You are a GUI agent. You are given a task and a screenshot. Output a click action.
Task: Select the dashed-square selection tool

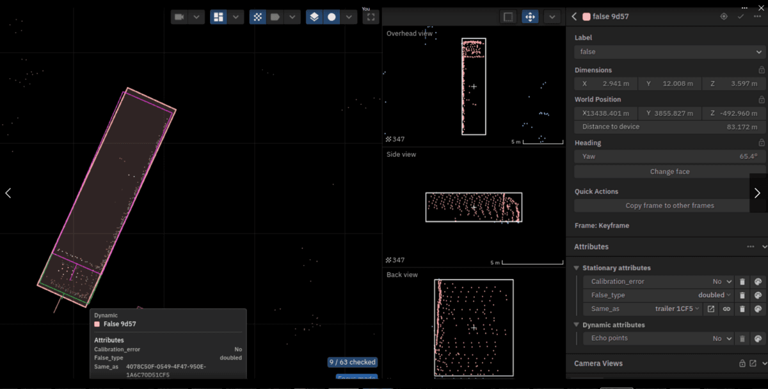coord(508,17)
